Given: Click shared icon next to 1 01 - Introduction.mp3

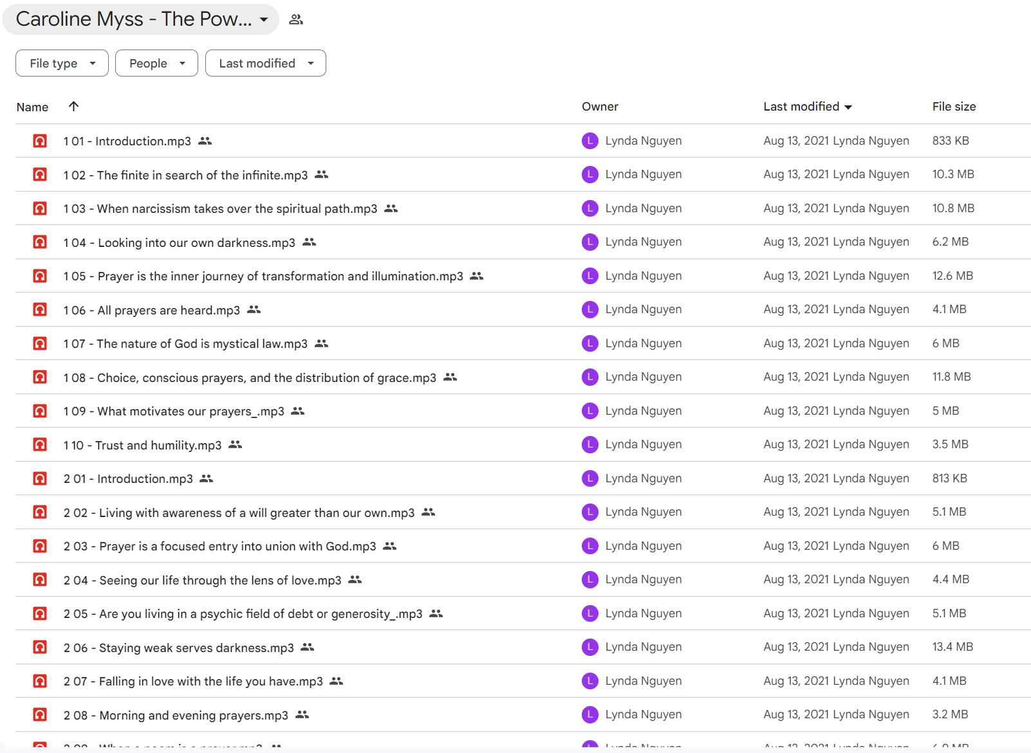Looking at the screenshot, I should 205,141.
